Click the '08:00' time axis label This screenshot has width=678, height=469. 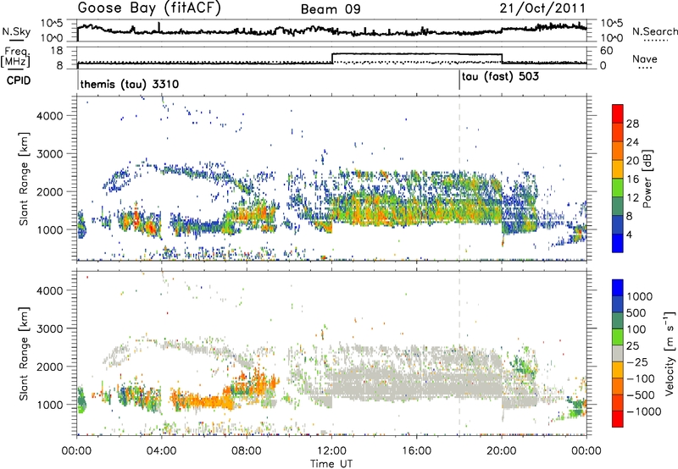coord(247,450)
